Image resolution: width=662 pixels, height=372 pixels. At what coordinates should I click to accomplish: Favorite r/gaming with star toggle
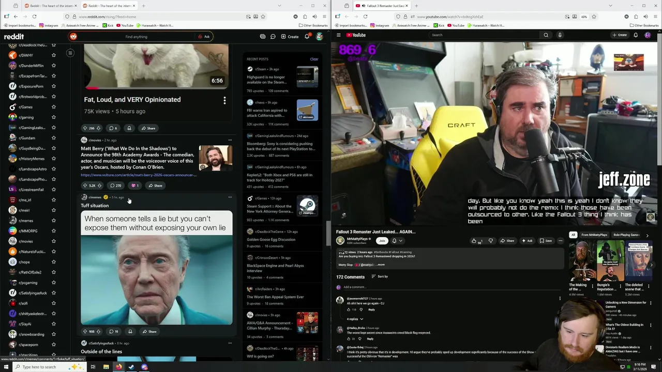coord(53,117)
